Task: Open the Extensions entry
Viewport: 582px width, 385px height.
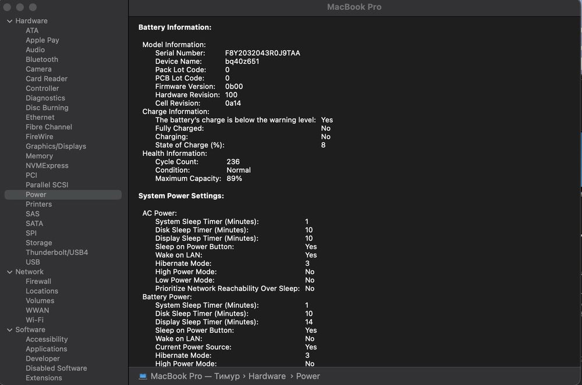Action: (x=44, y=377)
